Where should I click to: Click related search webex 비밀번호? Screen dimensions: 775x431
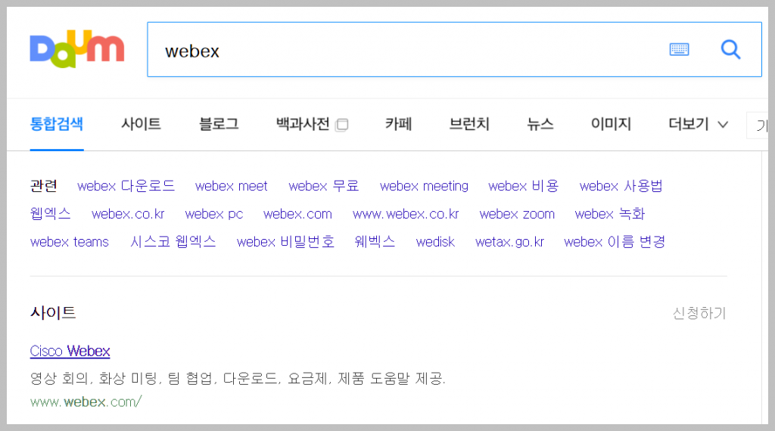(x=285, y=242)
